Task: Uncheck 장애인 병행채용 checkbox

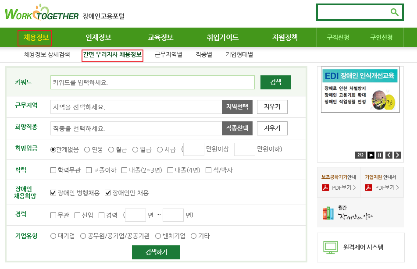Action: click(x=53, y=193)
